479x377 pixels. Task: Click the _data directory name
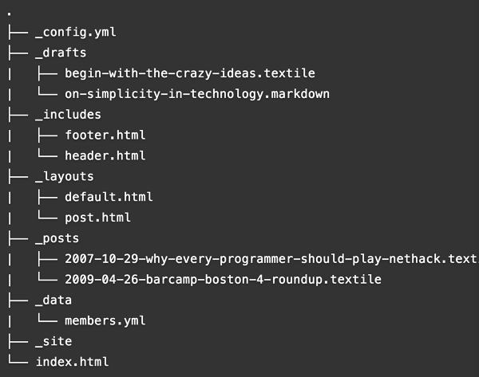(53, 300)
